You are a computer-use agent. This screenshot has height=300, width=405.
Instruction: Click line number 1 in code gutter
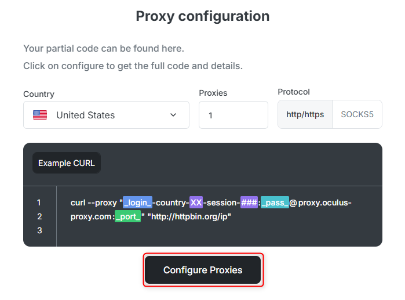click(x=39, y=203)
